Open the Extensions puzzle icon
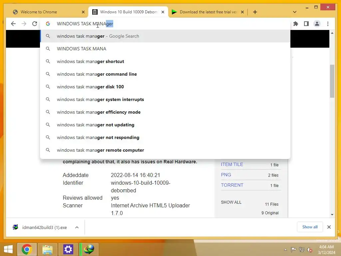Screen dimensions: 341x256 [x=296, y=24]
